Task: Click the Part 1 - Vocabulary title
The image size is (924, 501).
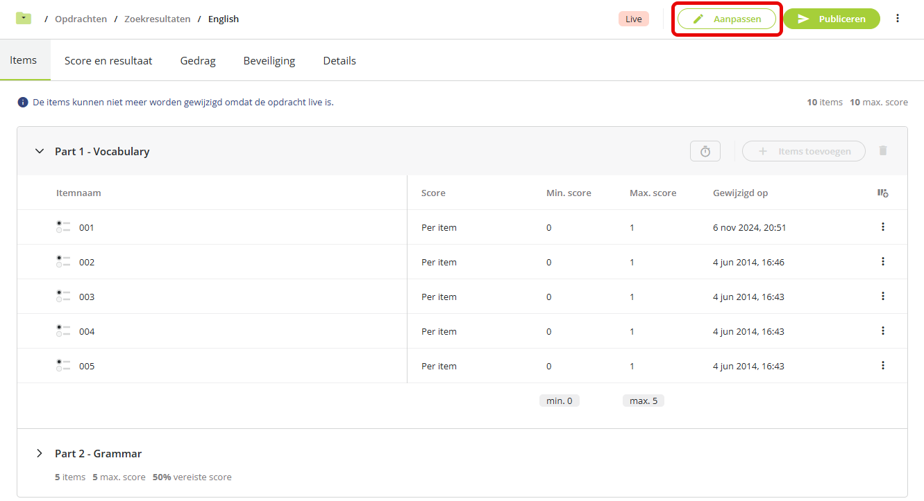Action: pyautogui.click(x=102, y=151)
